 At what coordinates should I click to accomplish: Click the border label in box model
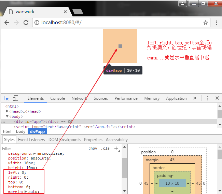click(x=158, y=168)
